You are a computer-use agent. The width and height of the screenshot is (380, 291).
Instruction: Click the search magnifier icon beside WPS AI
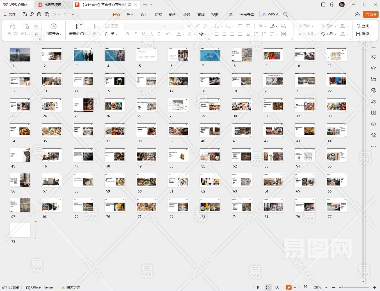coord(285,14)
